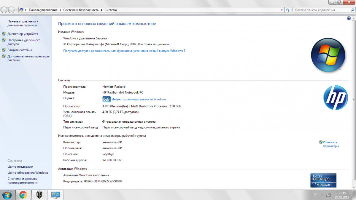Open Диспетчер устройств

point(23,34)
